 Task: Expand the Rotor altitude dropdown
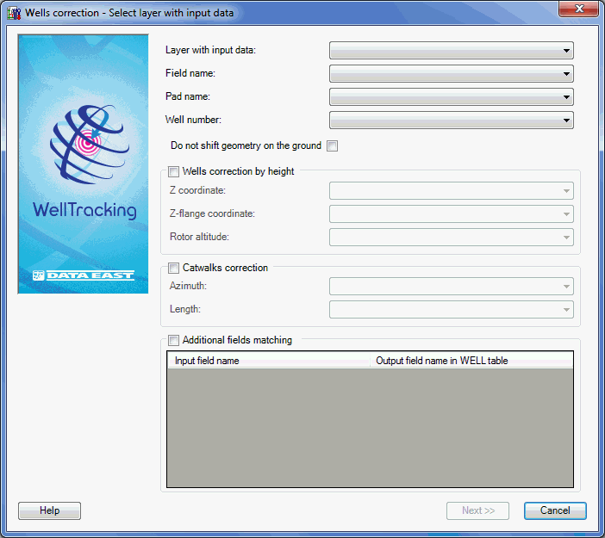pyautogui.click(x=451, y=237)
